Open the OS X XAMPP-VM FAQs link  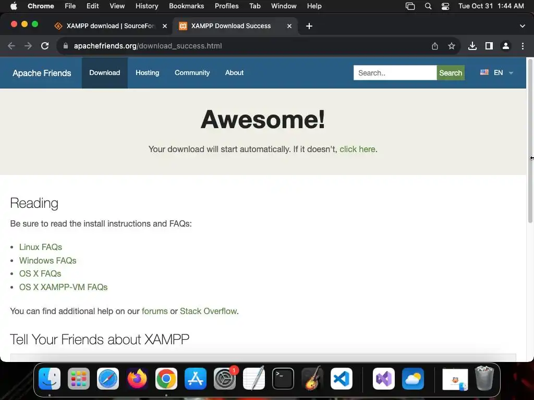tap(63, 287)
